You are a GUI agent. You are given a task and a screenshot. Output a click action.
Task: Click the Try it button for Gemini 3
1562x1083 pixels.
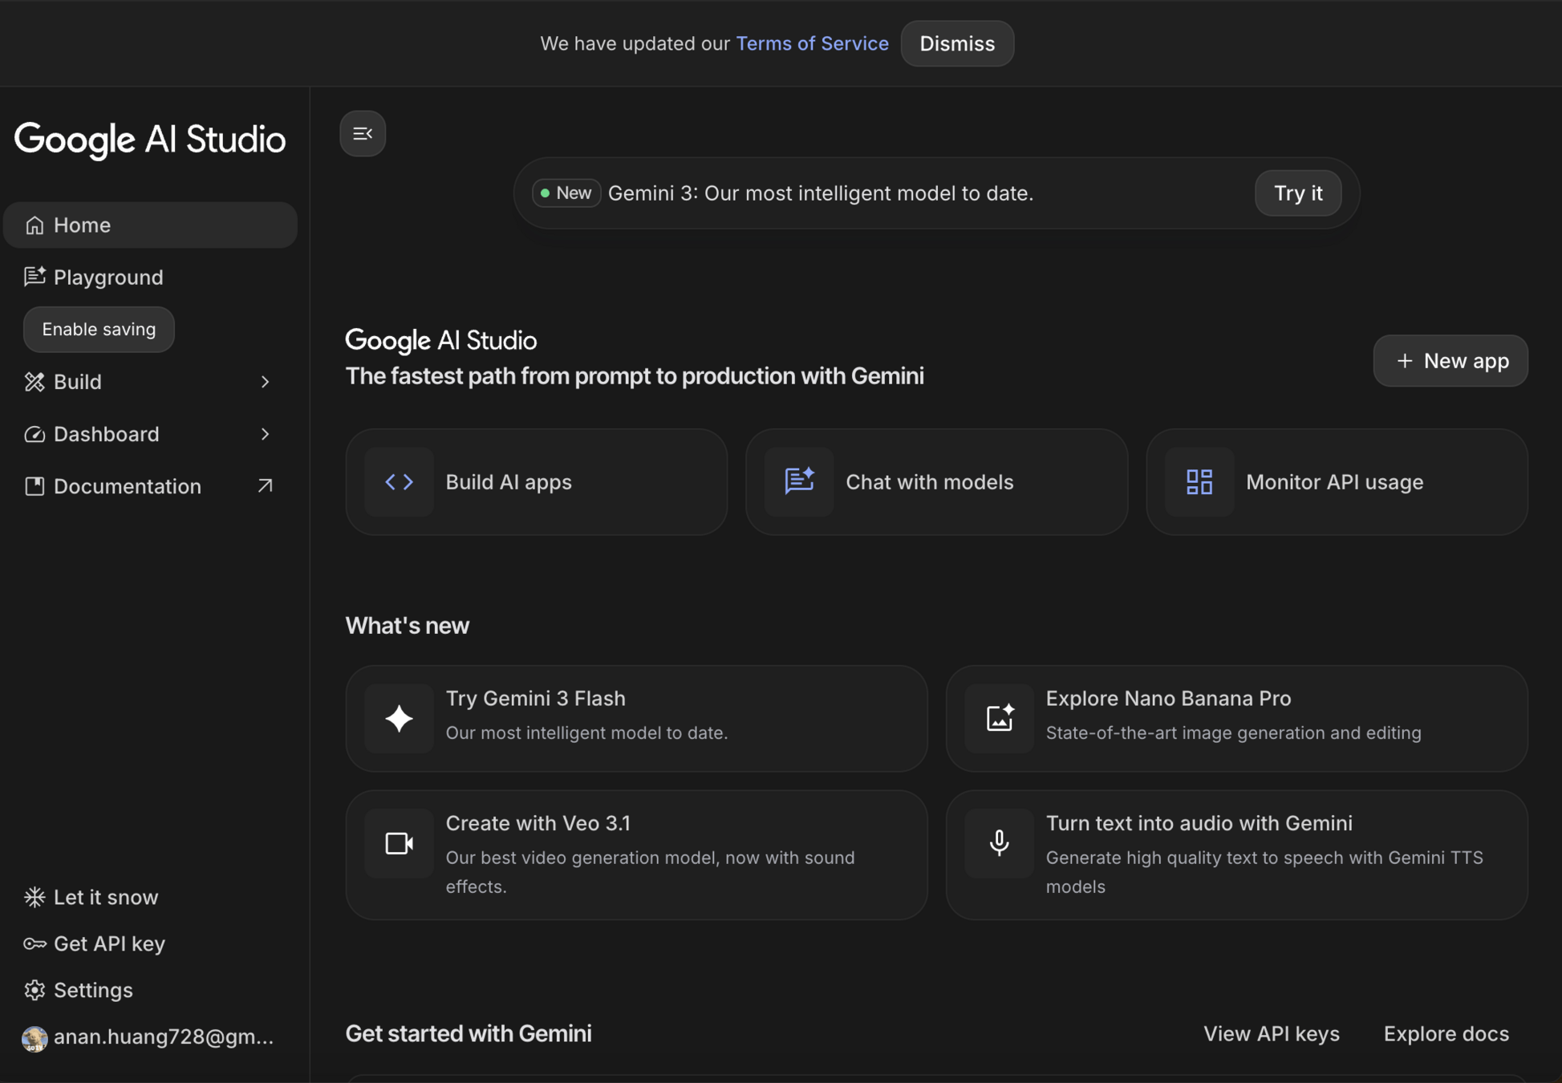[x=1297, y=193]
